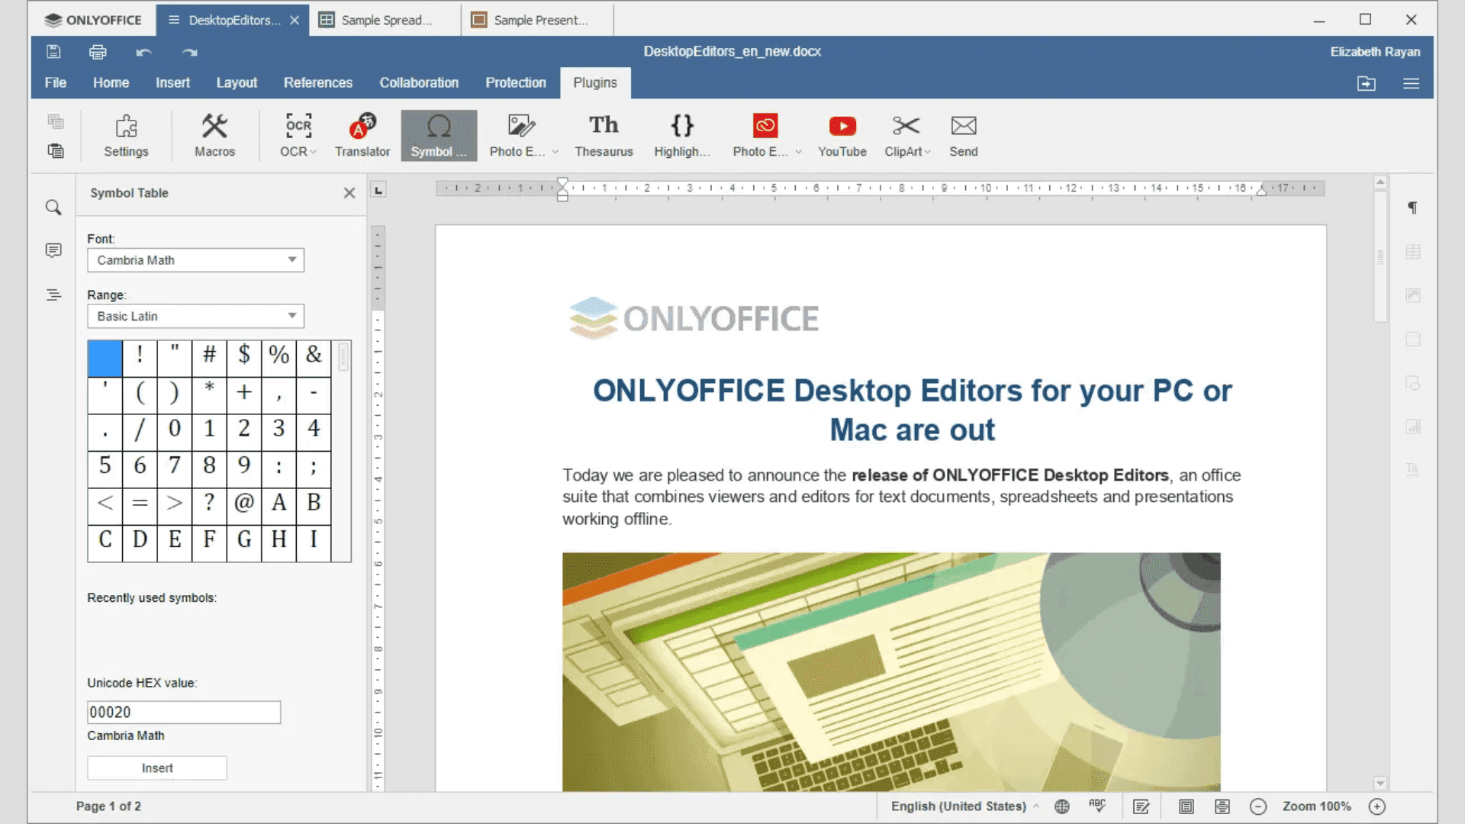Expand the OCR dropdown arrow
The height and width of the screenshot is (824, 1465).
click(314, 152)
